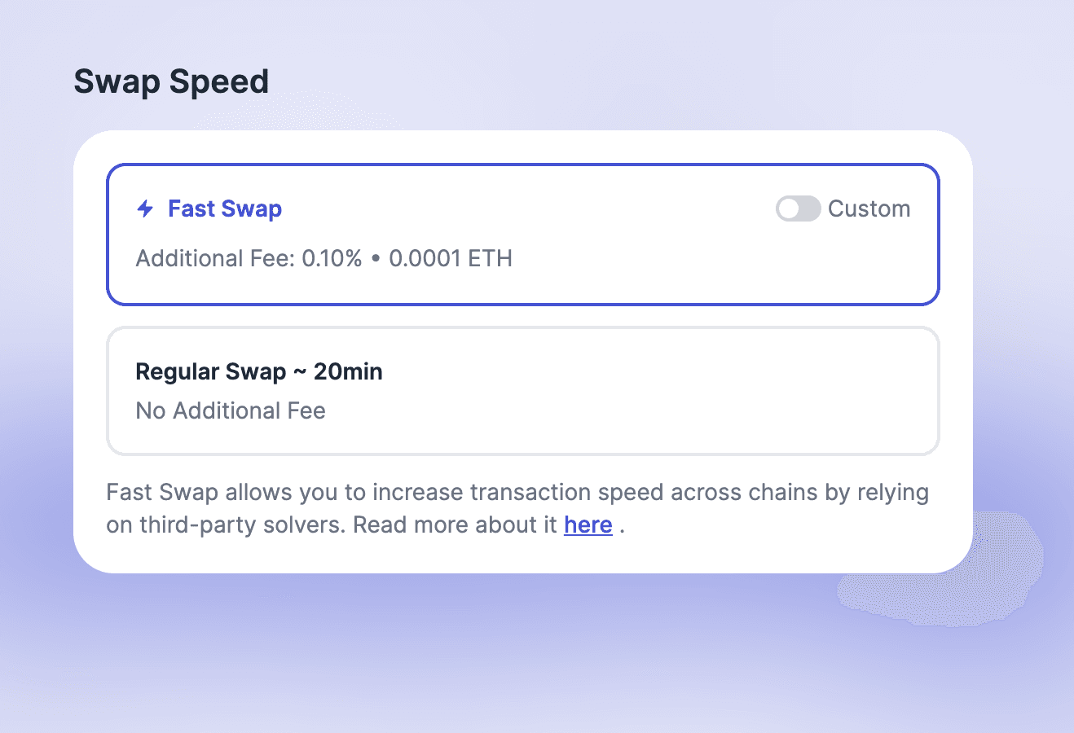1074x733 pixels.
Task: Click the Regular Swap title text
Action: coord(210,371)
